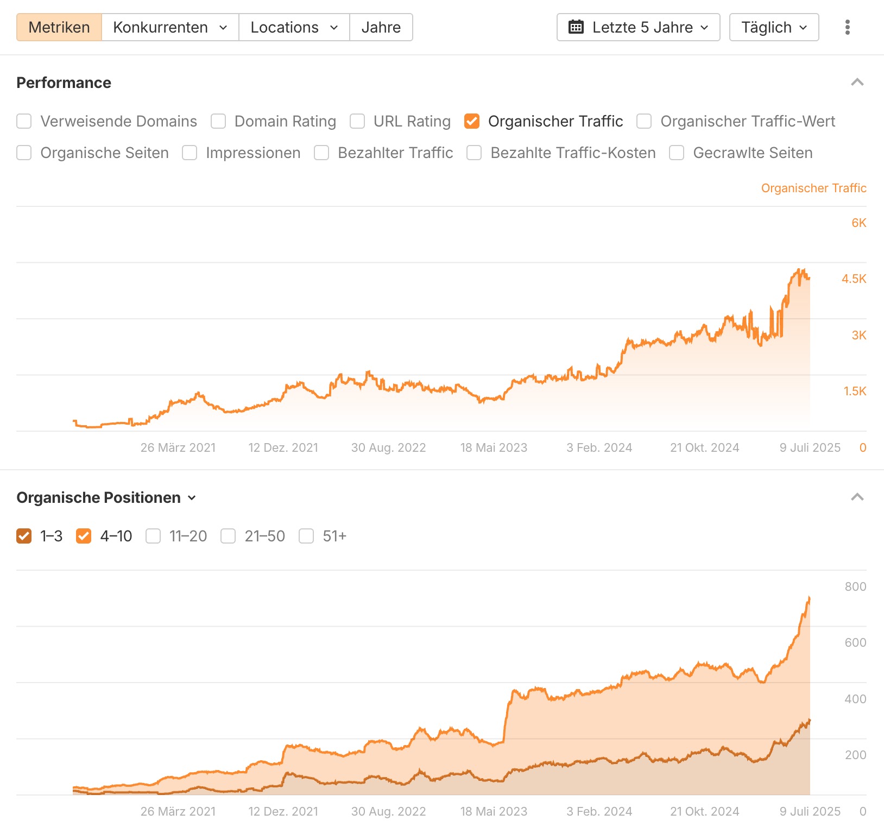
Task: Open the Letzte 5 Jahre date dropdown
Action: (x=639, y=27)
